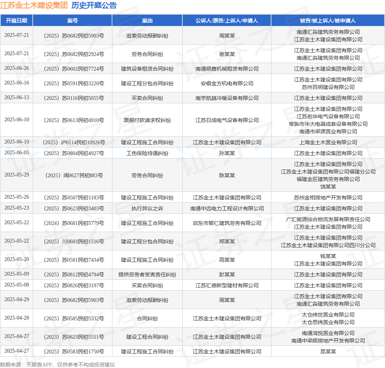Click plaintiff 孙某某

point(227,154)
